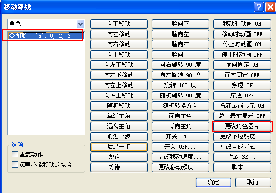This screenshot has height=193, width=276.
Task: Add 向右旋转 90 度 command
Action: [181, 65]
